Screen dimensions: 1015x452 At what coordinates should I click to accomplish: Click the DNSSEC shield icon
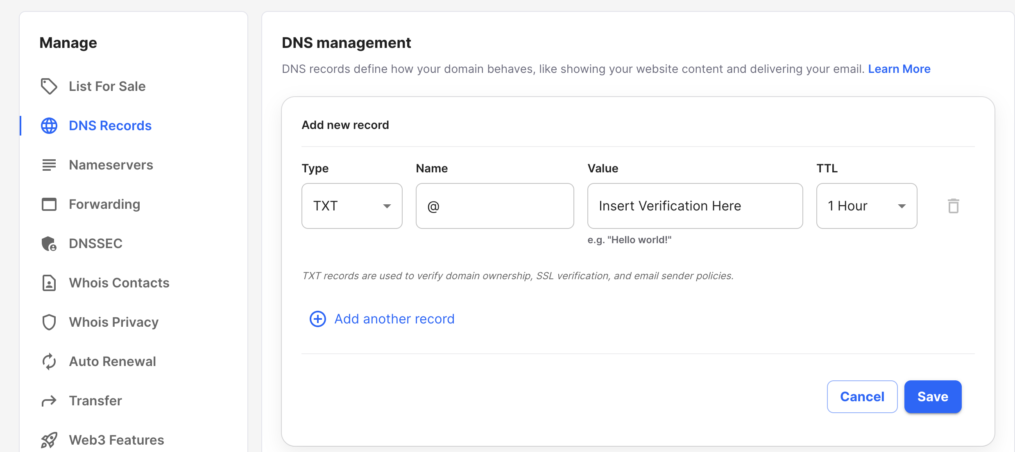click(49, 244)
